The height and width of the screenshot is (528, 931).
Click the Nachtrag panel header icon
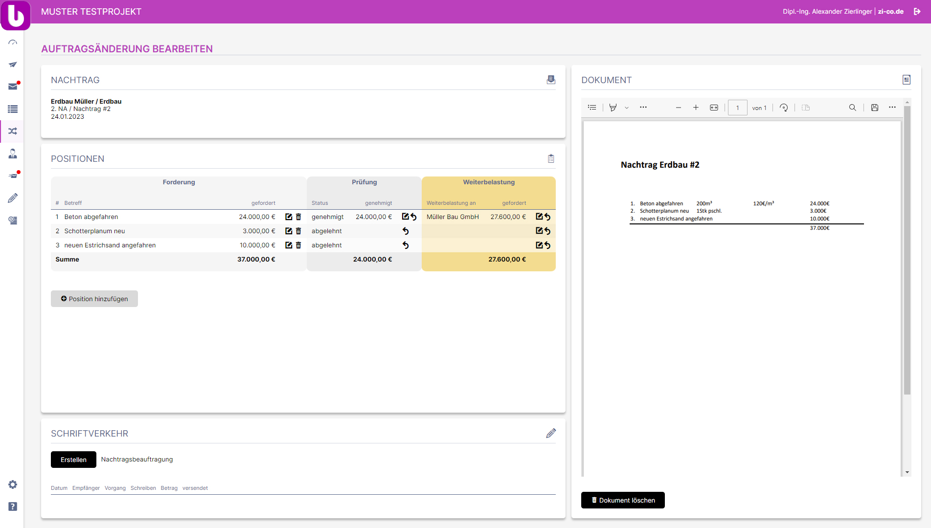point(551,80)
